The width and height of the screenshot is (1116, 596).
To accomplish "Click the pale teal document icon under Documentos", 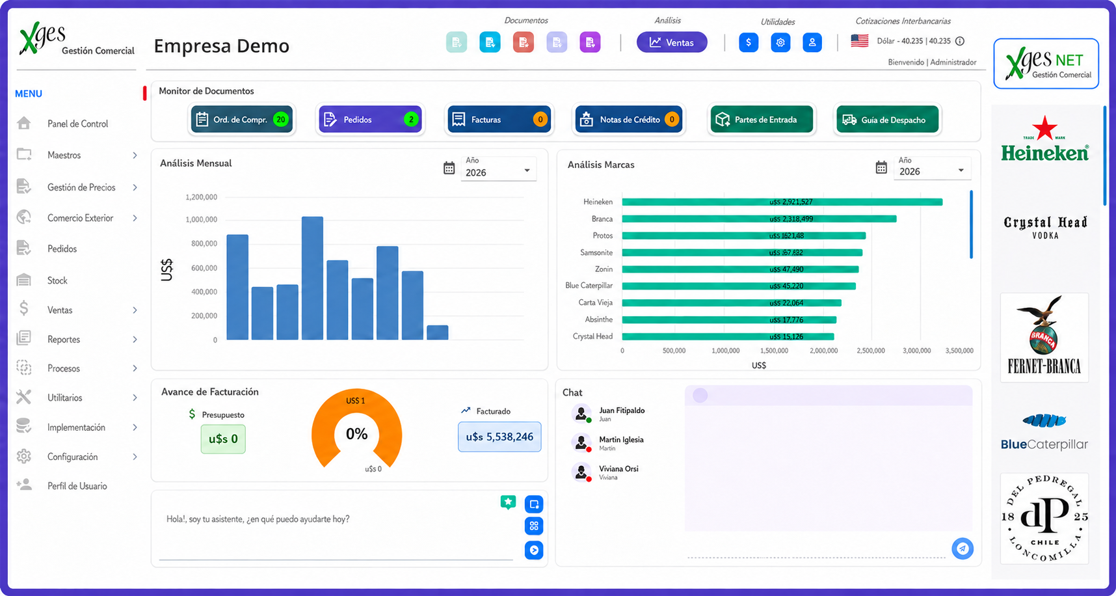I will pyautogui.click(x=457, y=42).
